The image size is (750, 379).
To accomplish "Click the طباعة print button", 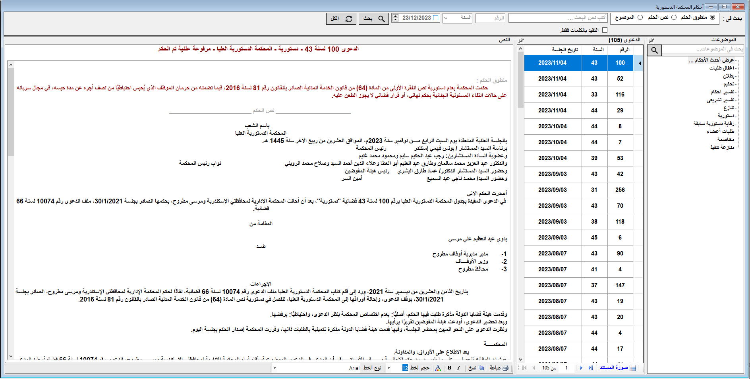I will coord(499,368).
